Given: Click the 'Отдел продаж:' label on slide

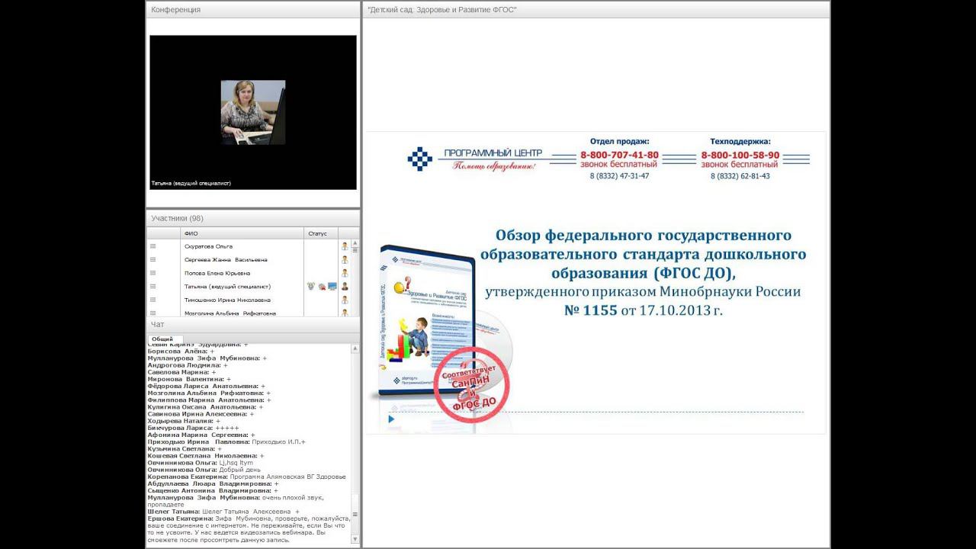Looking at the screenshot, I should (x=620, y=141).
